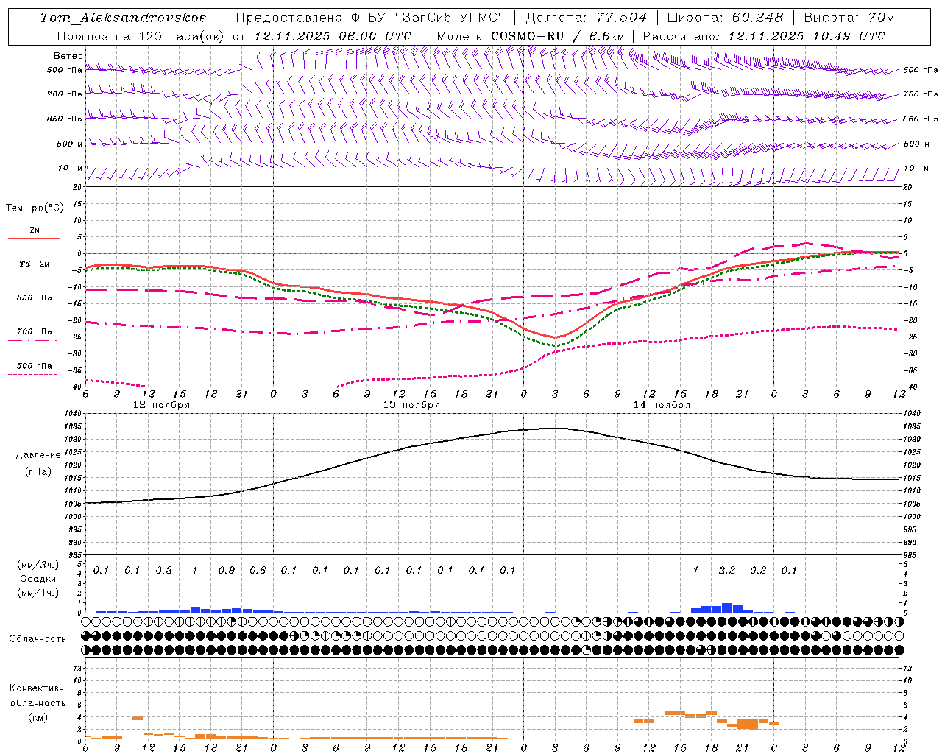Click the 0.3 precipitation amount value
The width and height of the screenshot is (942, 754).
pyautogui.click(x=163, y=570)
